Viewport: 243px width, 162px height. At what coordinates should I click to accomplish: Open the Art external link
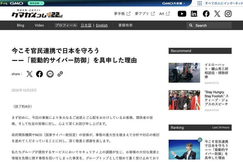(164, 14)
